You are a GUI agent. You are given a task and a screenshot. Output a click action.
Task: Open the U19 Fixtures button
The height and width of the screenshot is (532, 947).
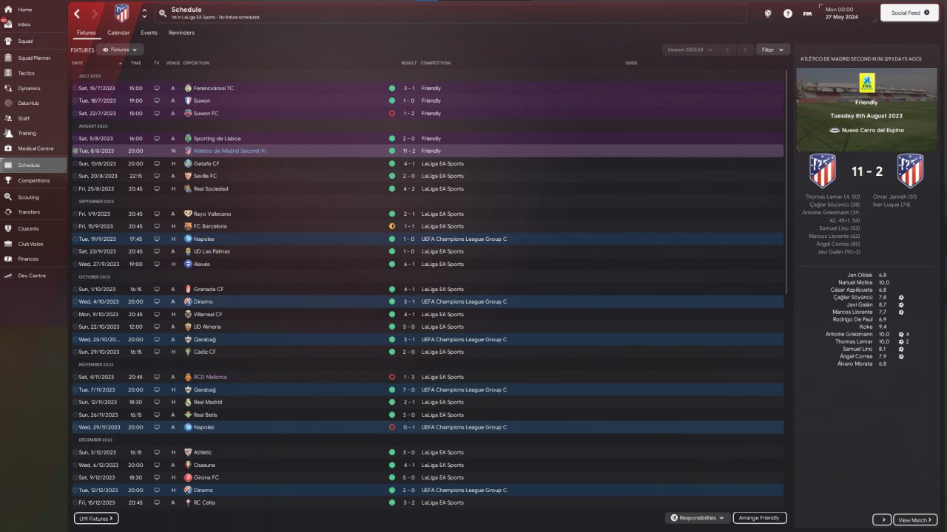tap(96, 519)
